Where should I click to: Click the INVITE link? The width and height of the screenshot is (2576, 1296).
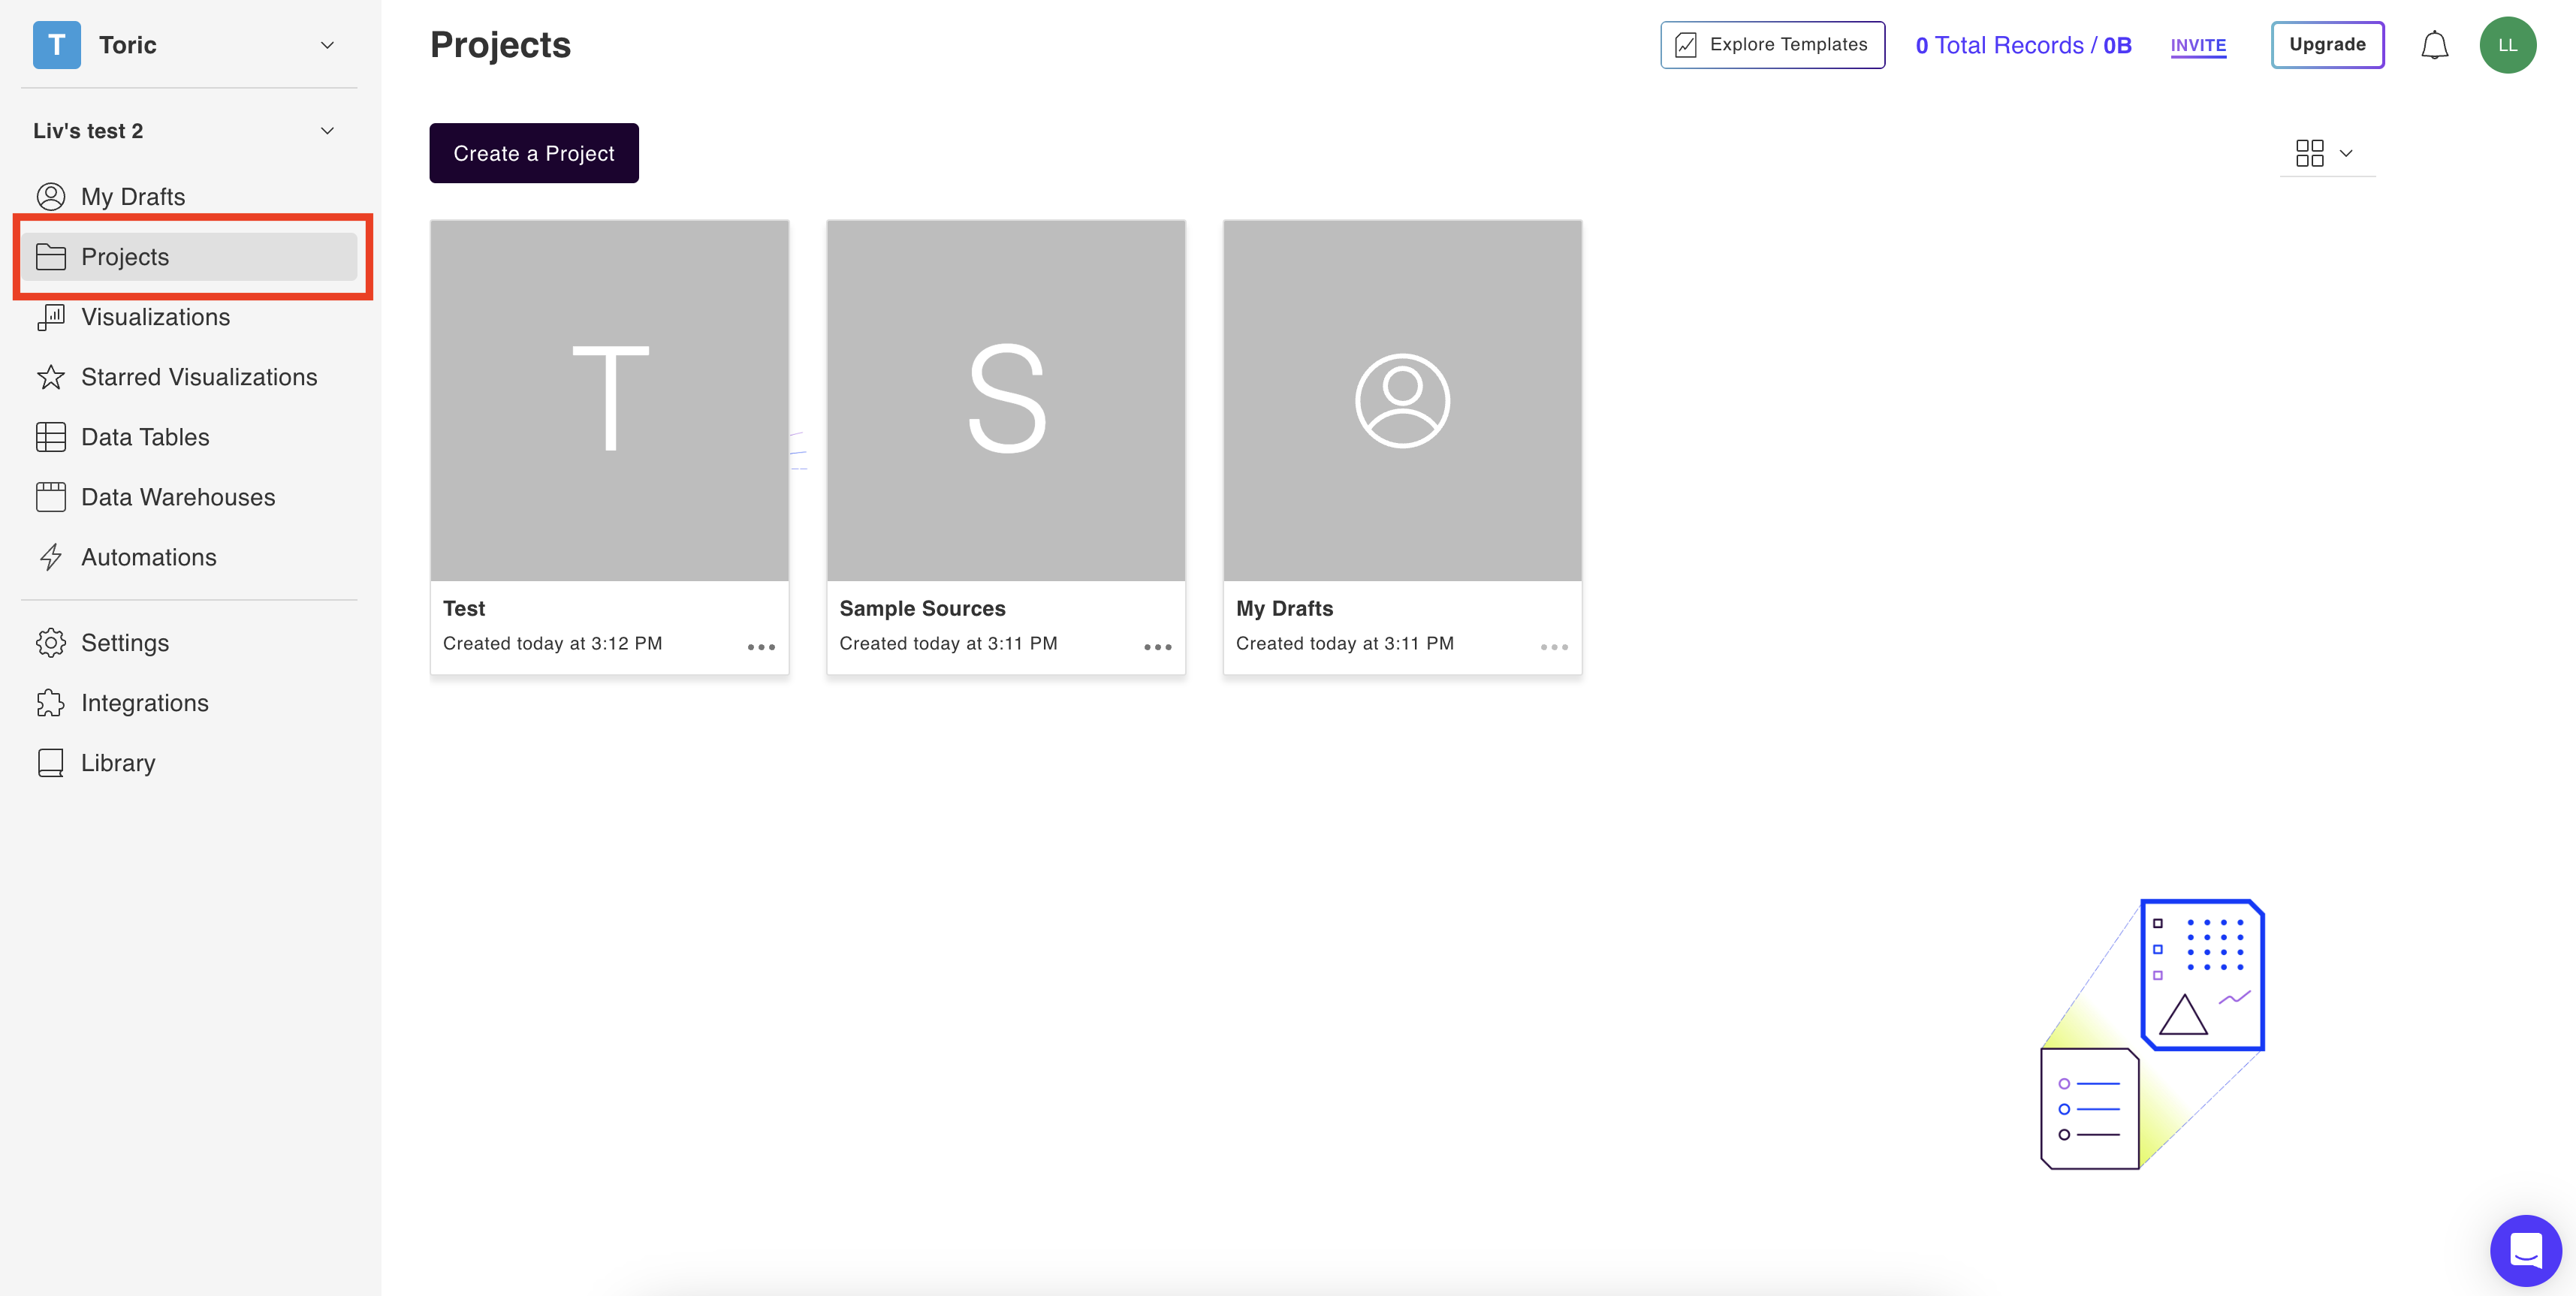(x=2198, y=45)
